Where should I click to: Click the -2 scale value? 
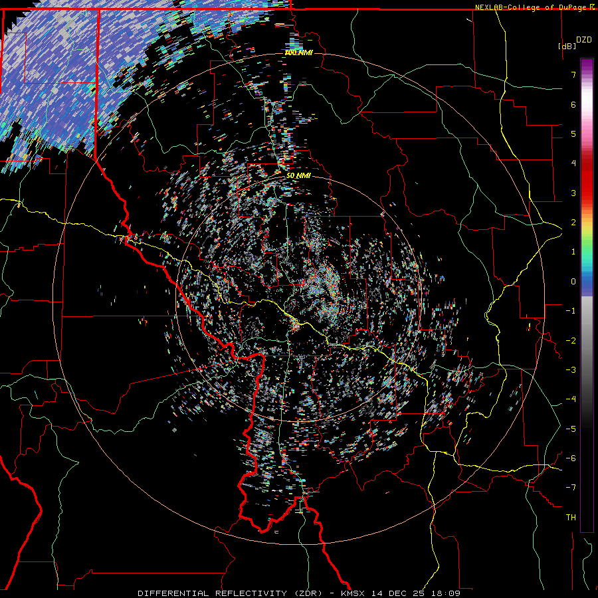(x=571, y=341)
